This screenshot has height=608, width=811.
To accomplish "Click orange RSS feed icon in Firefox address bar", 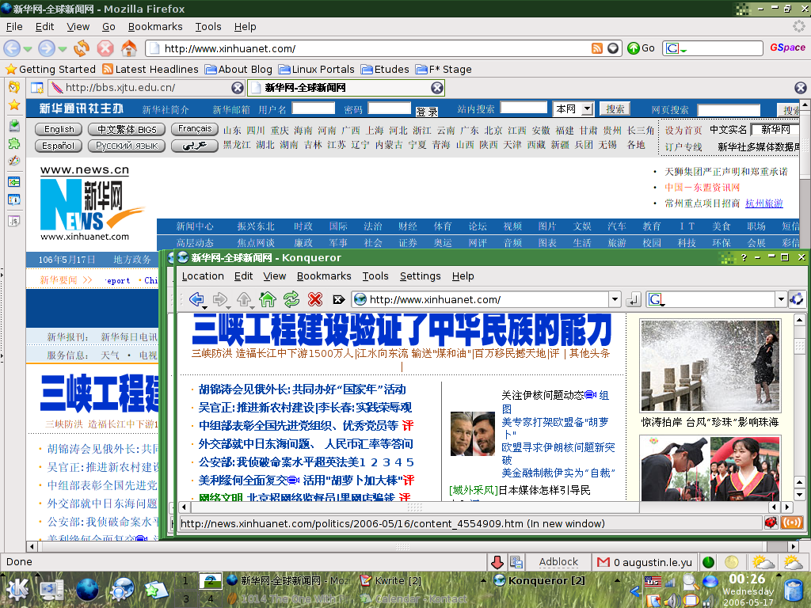I will (x=597, y=48).
